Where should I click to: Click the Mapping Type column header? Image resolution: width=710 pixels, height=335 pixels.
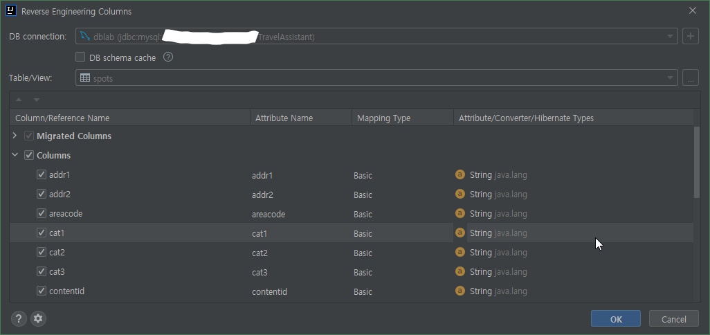[x=383, y=118]
